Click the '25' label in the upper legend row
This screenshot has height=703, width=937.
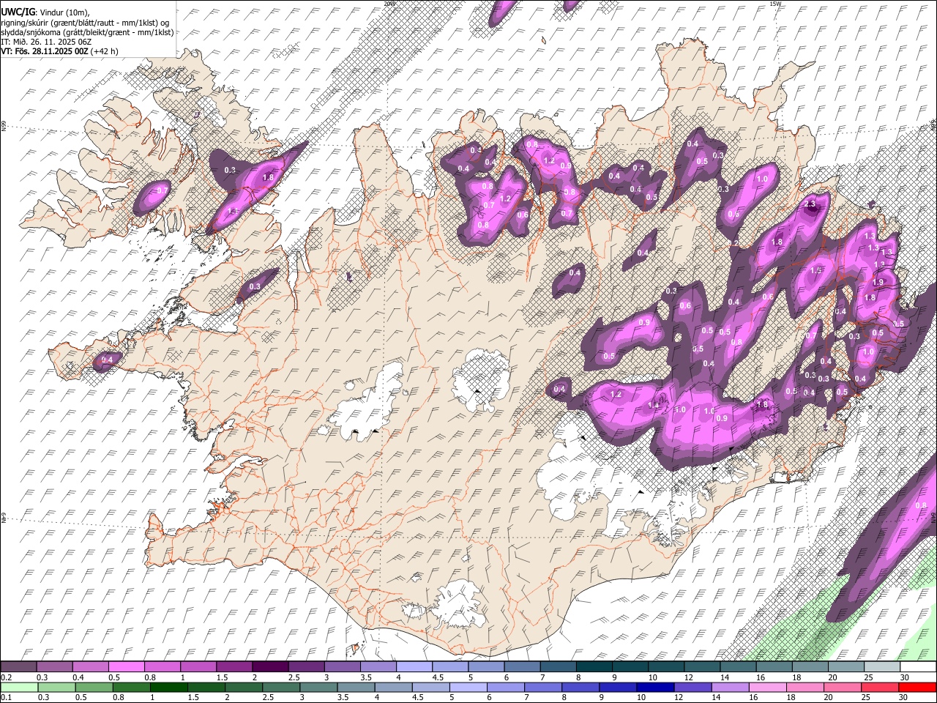tap(867, 677)
